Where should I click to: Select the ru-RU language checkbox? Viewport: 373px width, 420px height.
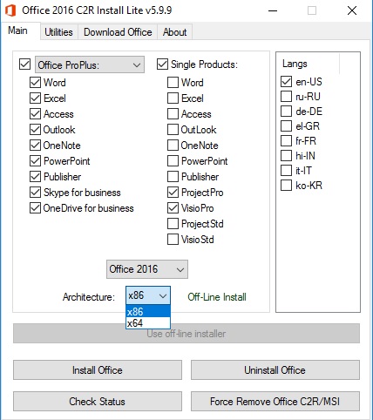286,97
